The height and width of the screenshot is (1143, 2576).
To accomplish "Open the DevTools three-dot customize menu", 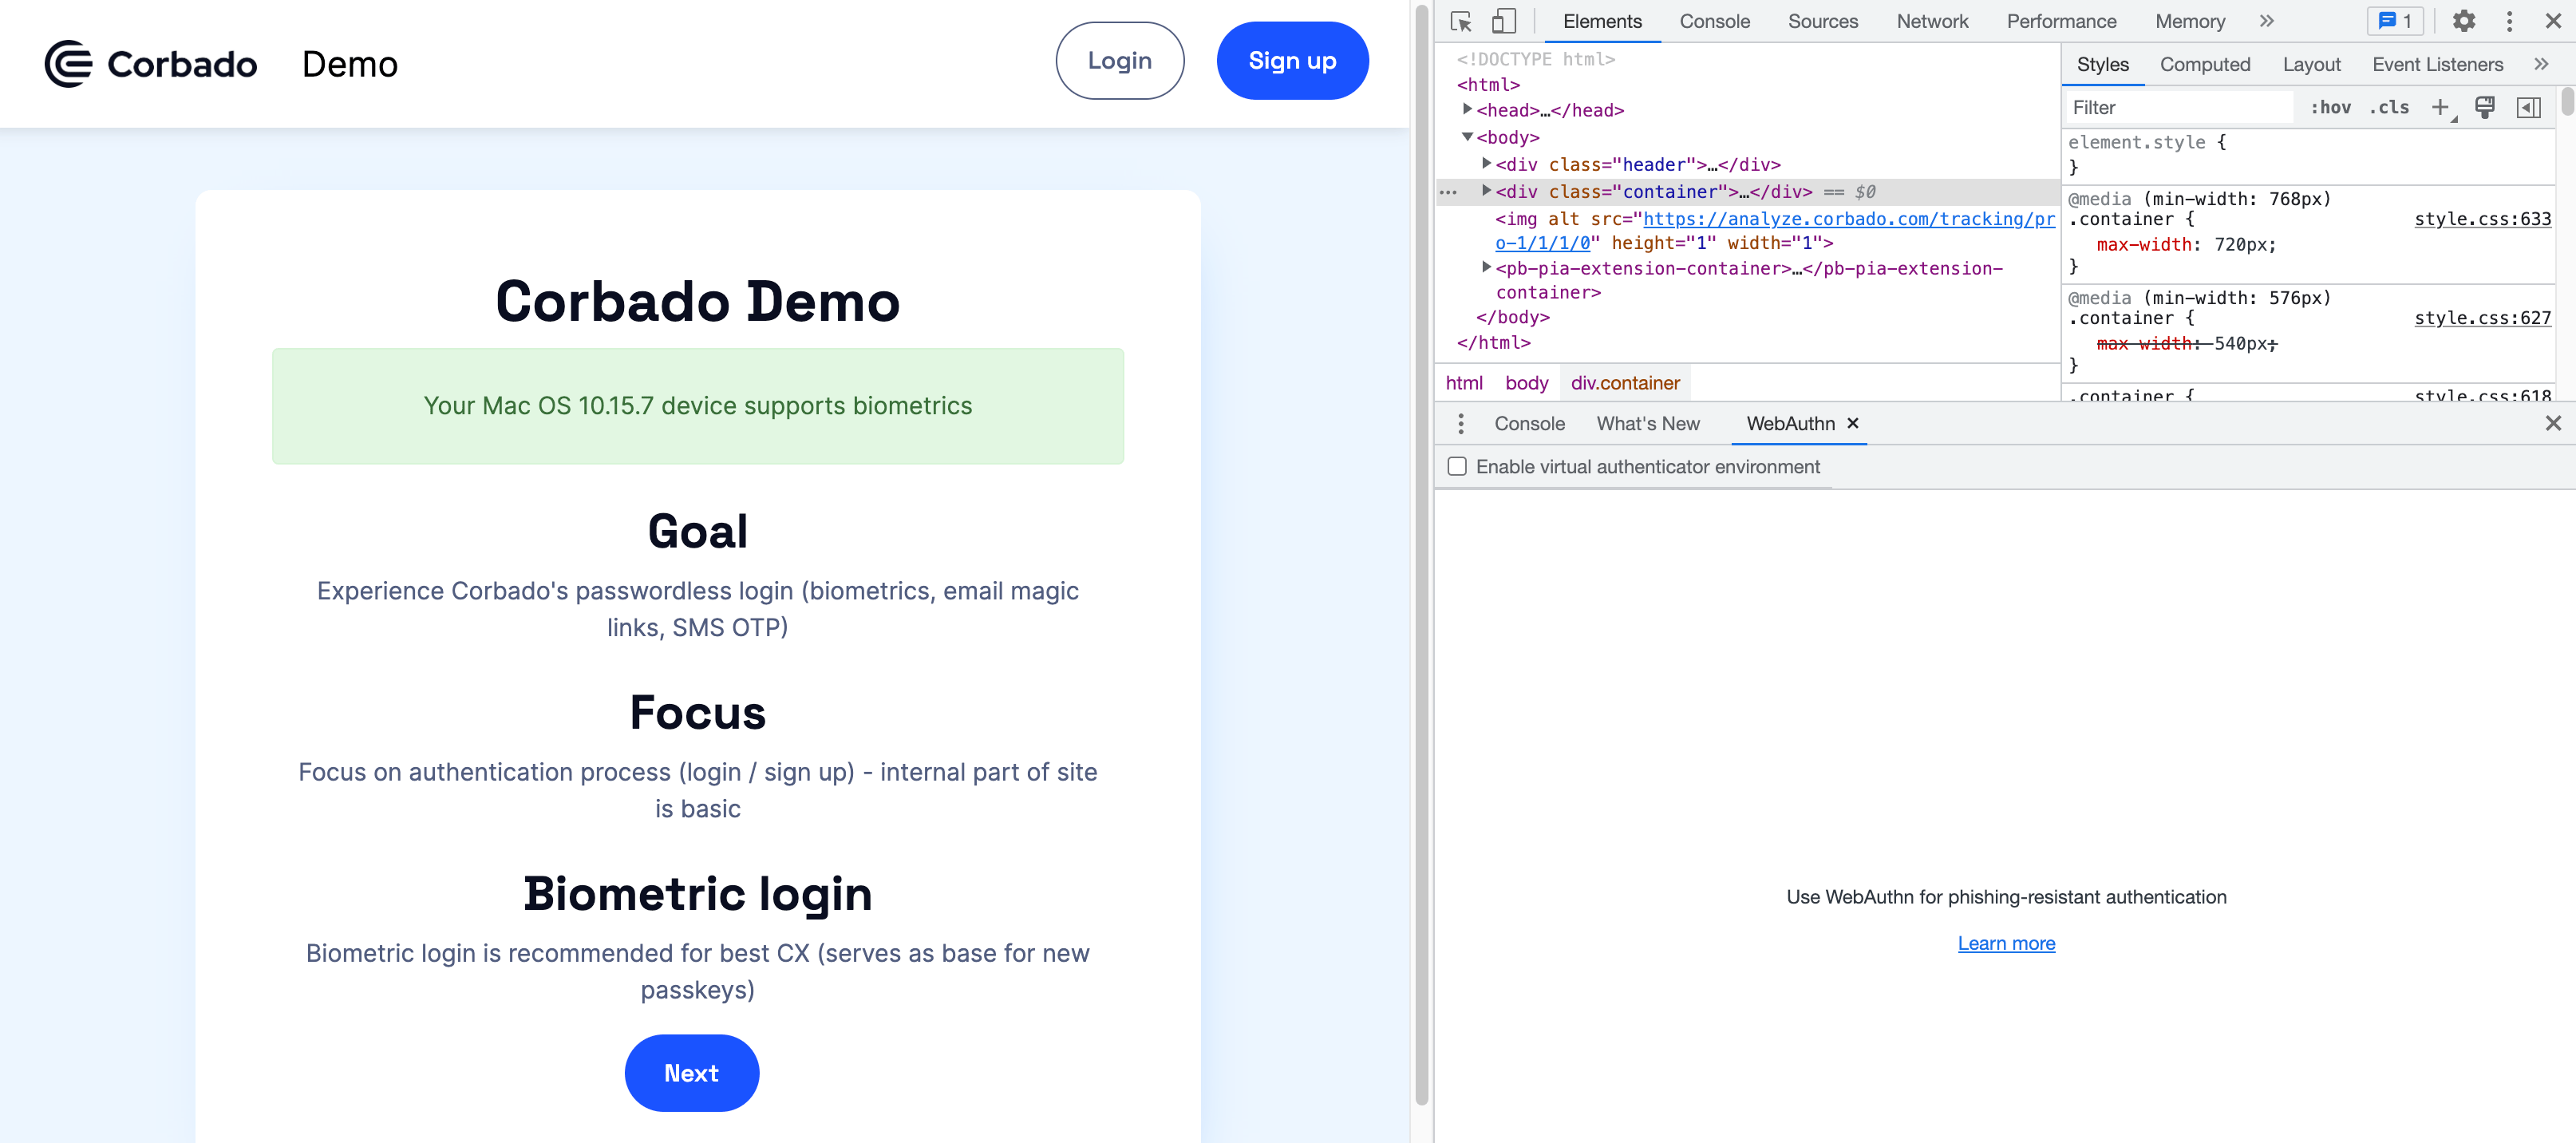I will [2509, 21].
